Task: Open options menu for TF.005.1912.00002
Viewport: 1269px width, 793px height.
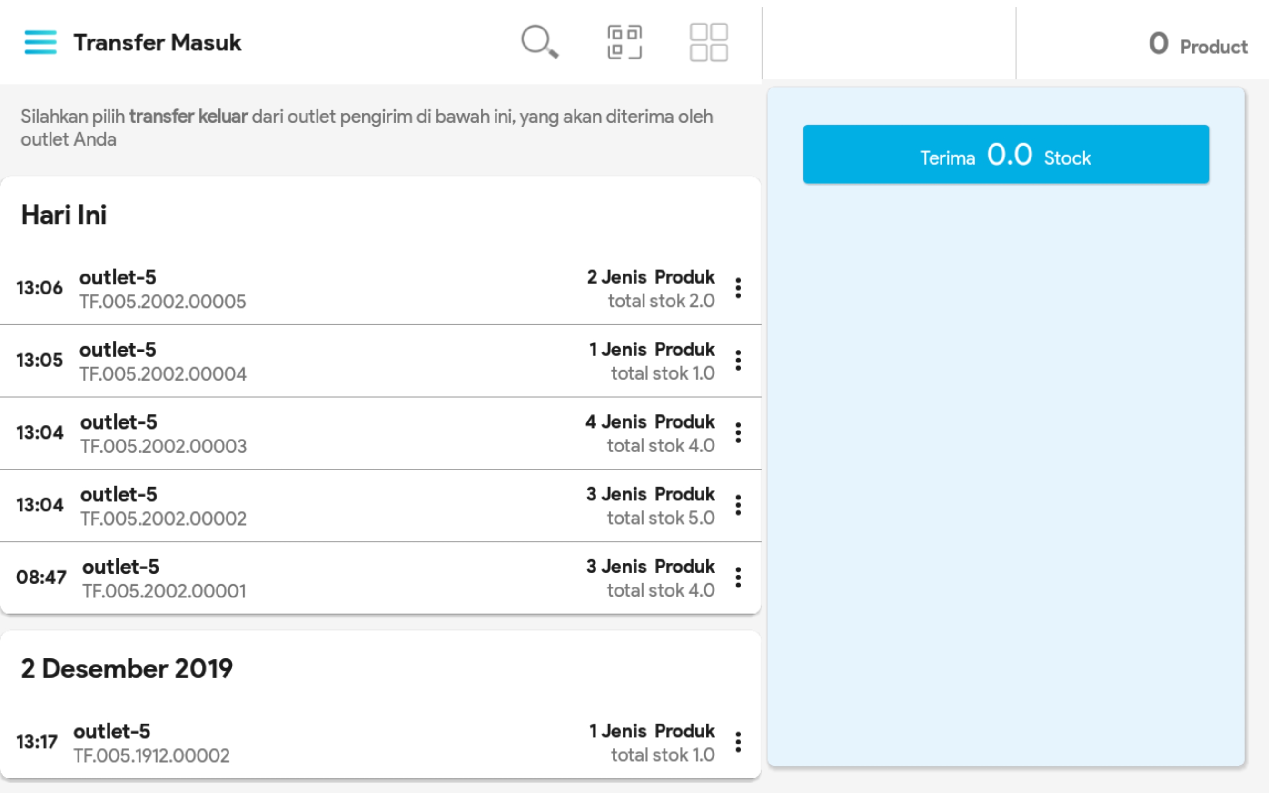Action: point(738,742)
